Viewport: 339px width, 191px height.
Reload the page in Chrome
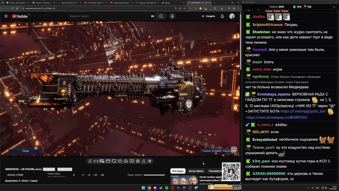[12, 8]
